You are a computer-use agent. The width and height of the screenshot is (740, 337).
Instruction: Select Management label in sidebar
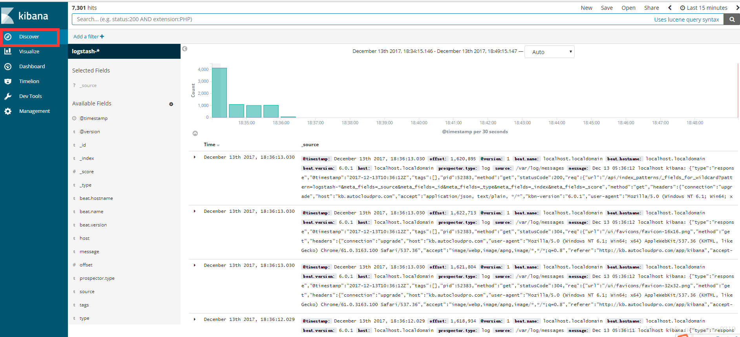(x=35, y=111)
